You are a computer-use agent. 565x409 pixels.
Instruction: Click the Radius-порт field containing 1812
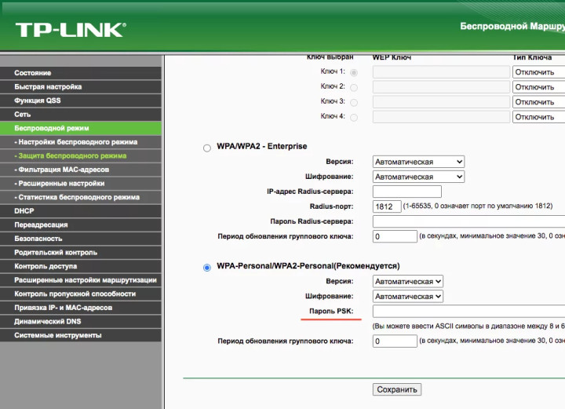[x=386, y=206]
